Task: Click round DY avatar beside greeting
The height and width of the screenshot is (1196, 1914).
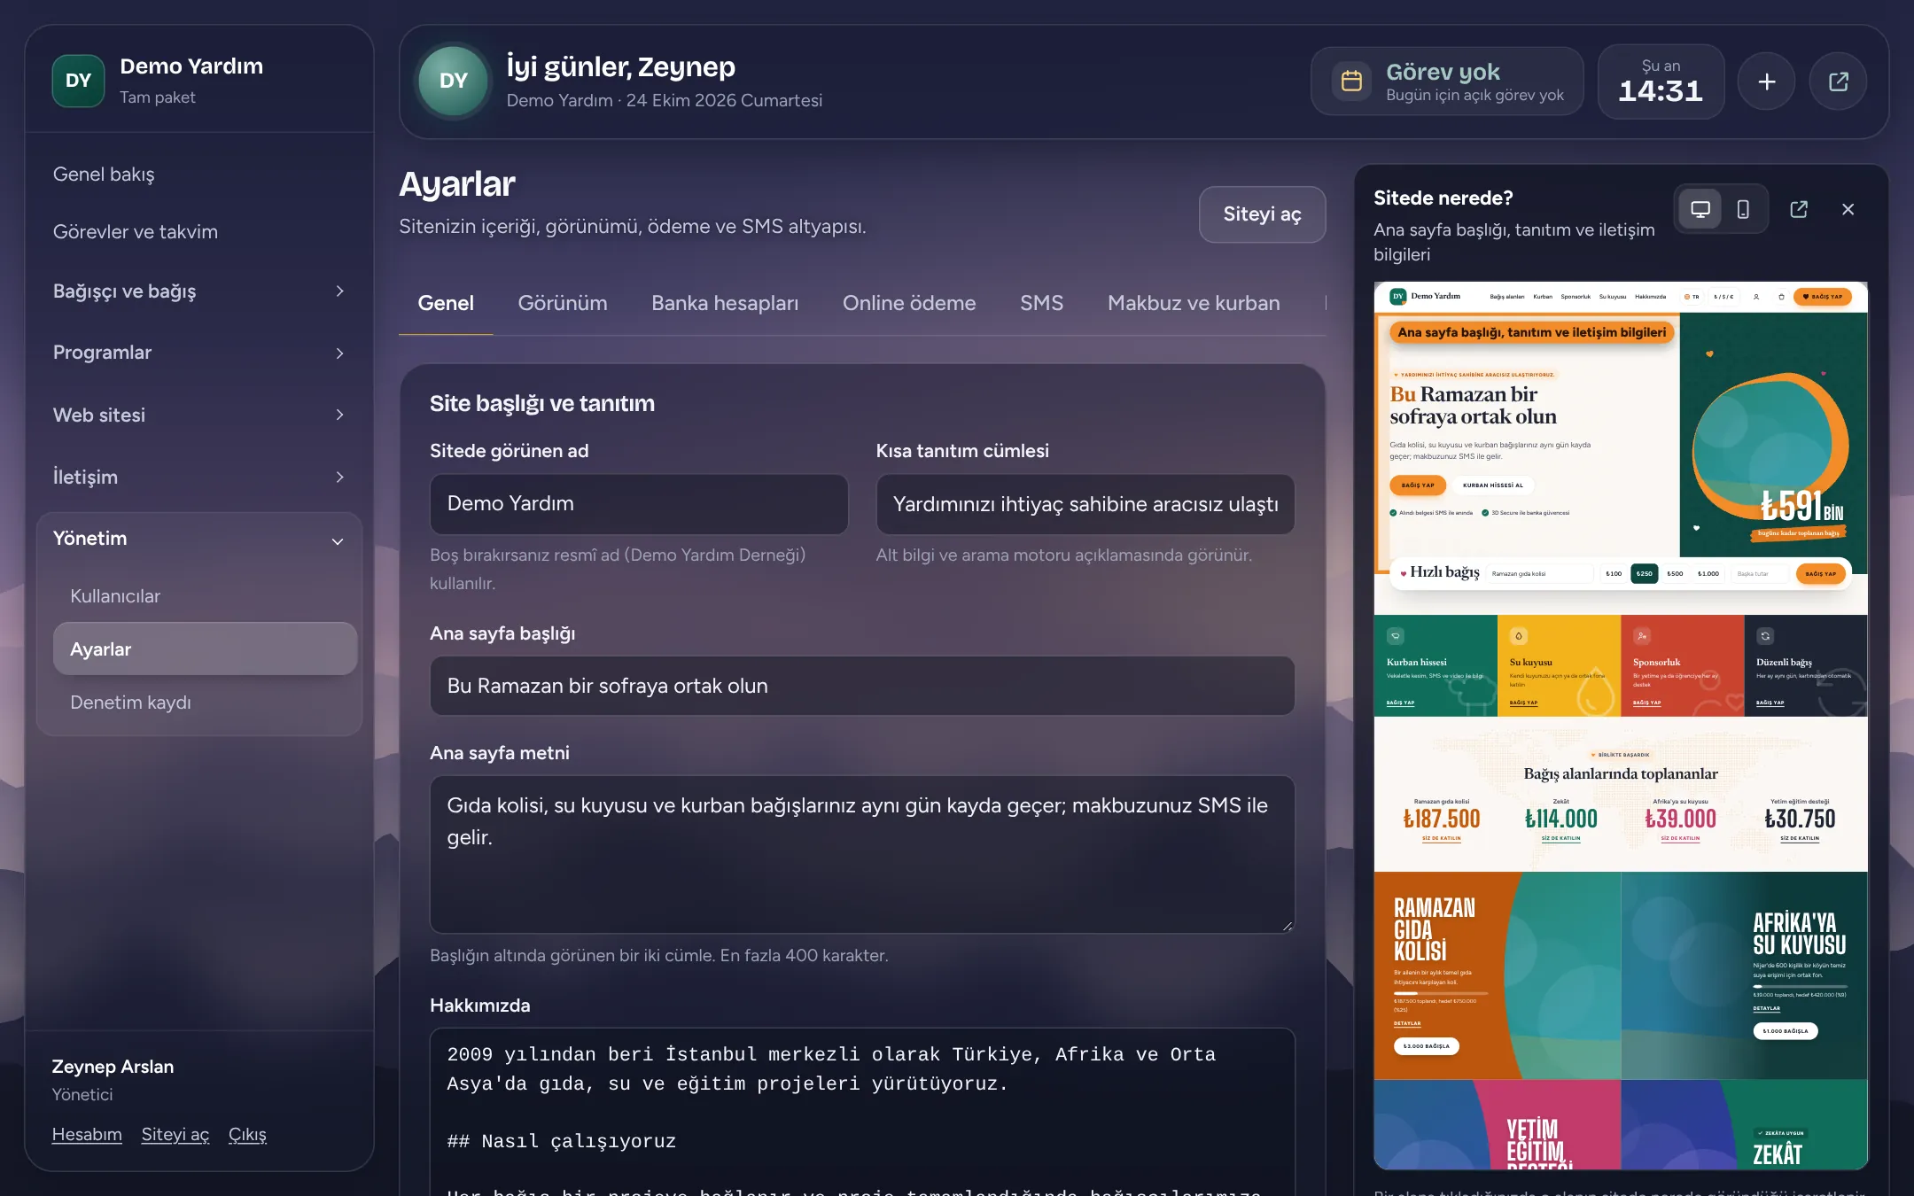Action: coord(454,81)
